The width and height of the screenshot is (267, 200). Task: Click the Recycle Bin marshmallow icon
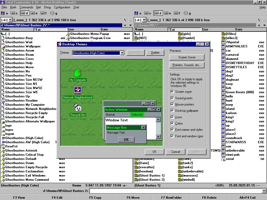click(x=78, y=108)
